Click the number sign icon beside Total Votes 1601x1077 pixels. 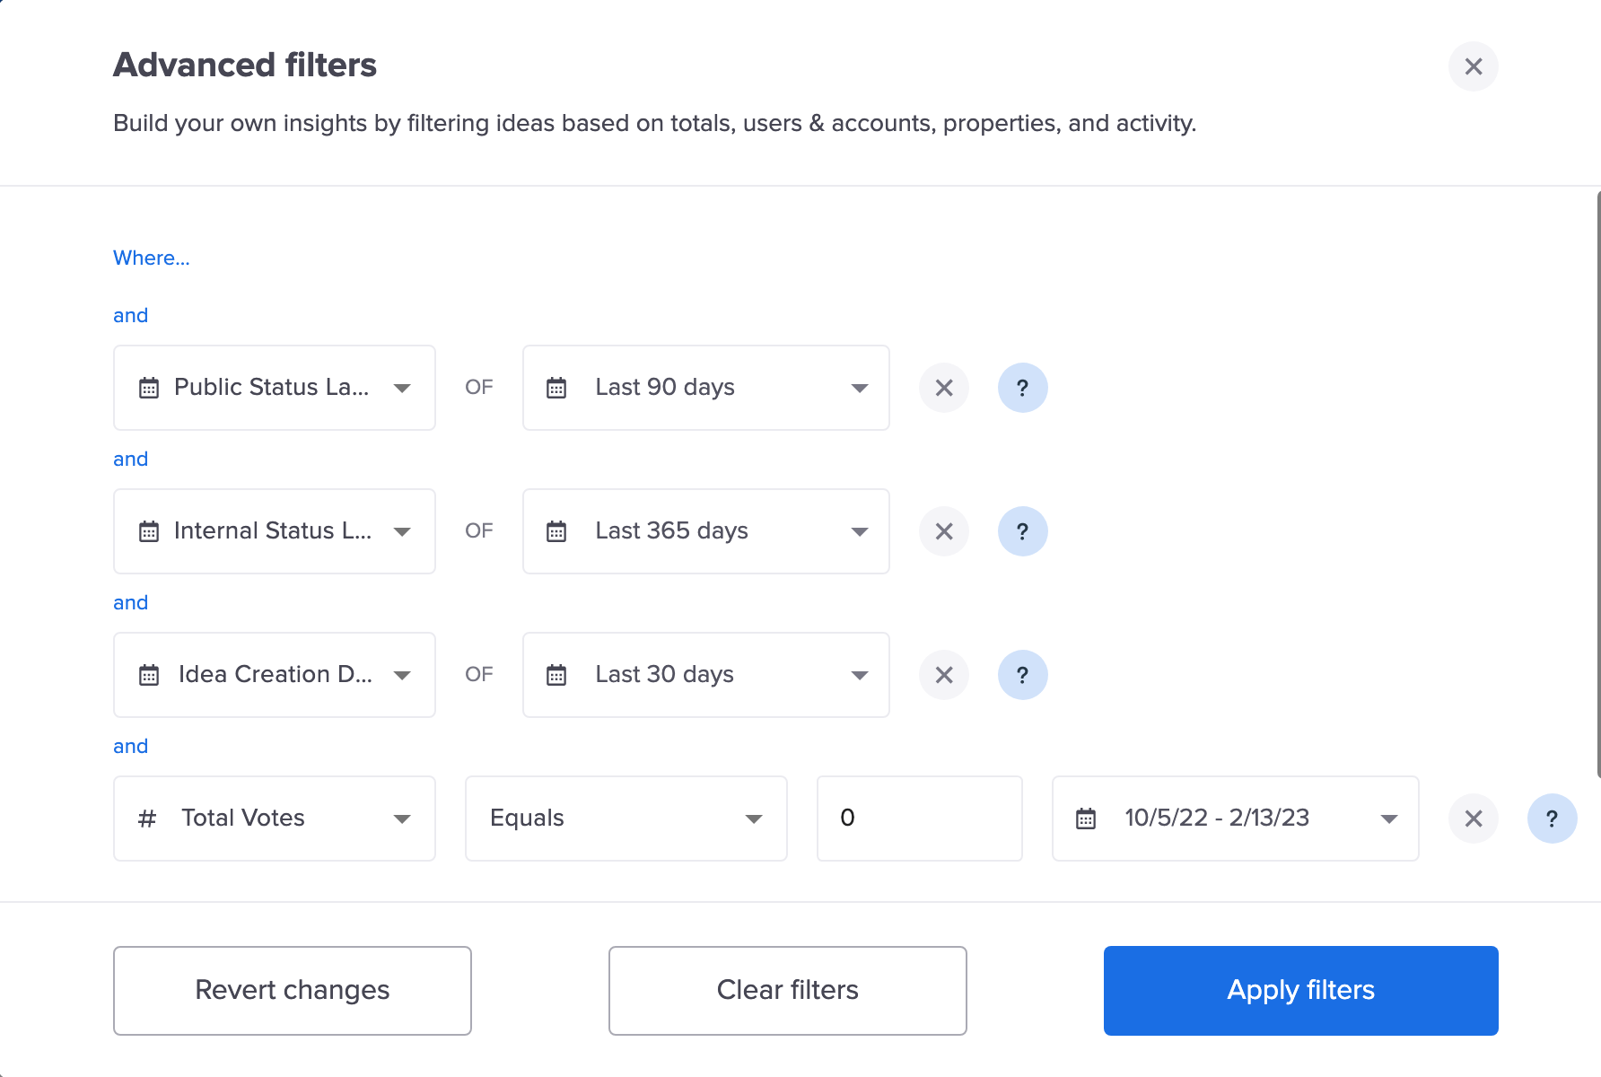coord(147,819)
